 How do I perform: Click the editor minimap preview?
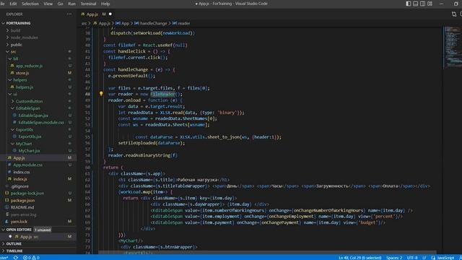[x=453, y=47]
